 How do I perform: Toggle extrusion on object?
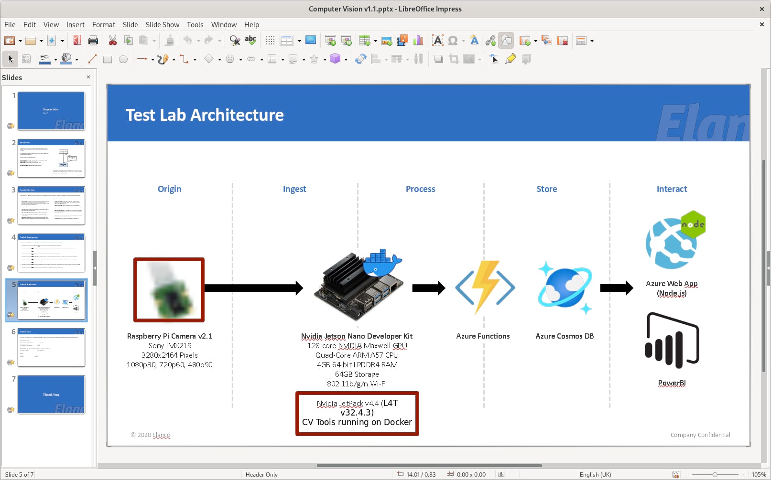point(526,59)
